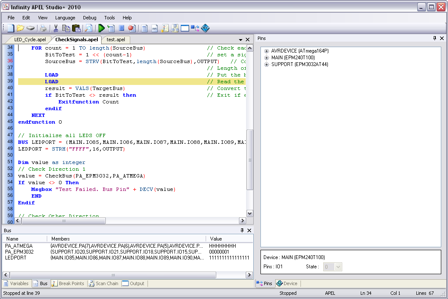Select the PA_EPM3032 bus row

19,251
